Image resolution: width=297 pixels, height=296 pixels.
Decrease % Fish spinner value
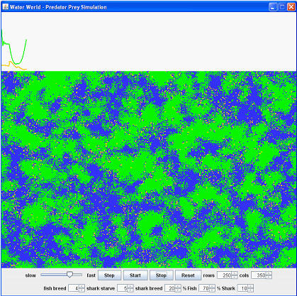[212, 290]
